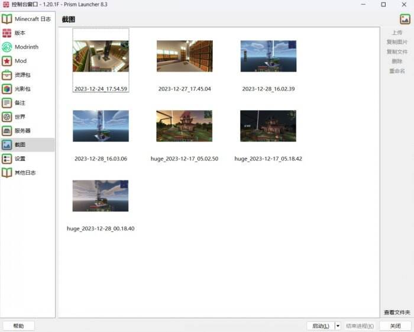This screenshot has height=332, width=414.
Task: Open the 资源包 resource pack icon
Action: (x=7, y=75)
